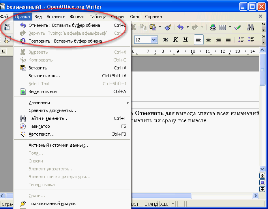The height and width of the screenshot is (209, 268).
Task: Click the vertical scrollbar up arrow
Action: coord(262,50)
